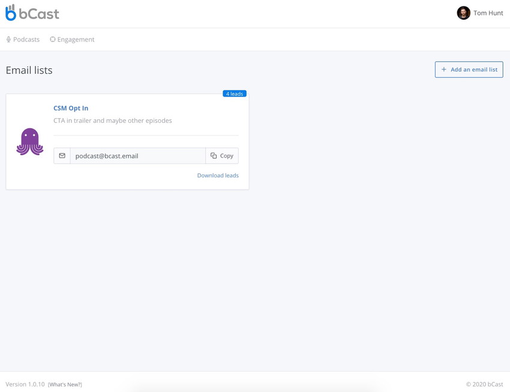Click the Email lists page heading
Viewport: 510px width, 392px height.
pyautogui.click(x=29, y=70)
